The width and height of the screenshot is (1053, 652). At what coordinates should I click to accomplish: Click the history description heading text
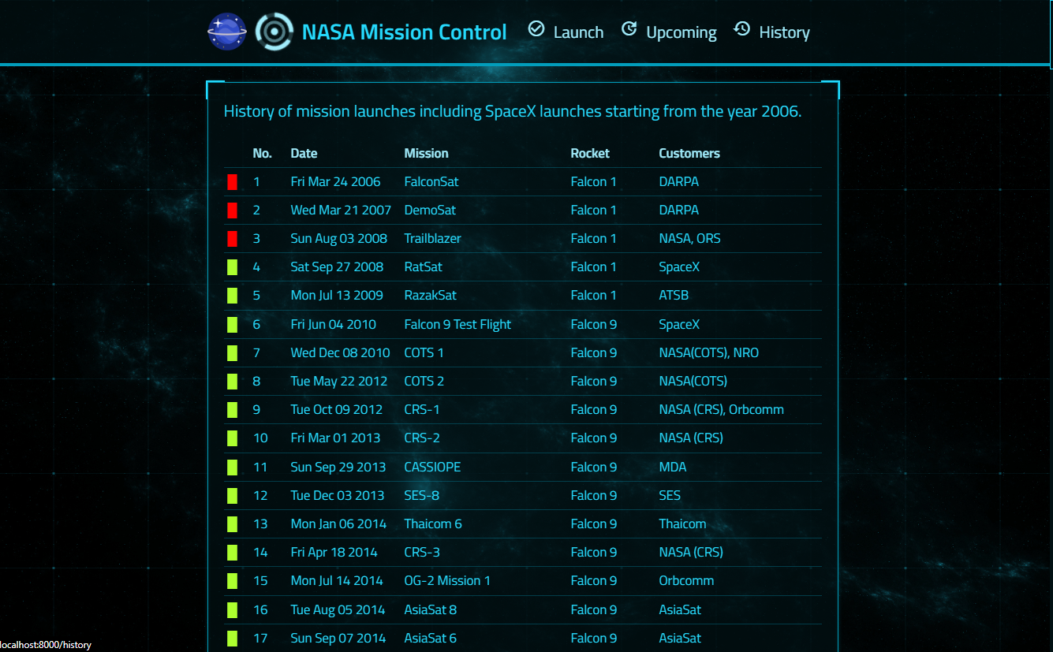[x=513, y=111]
